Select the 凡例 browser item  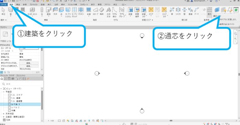click(8, 120)
